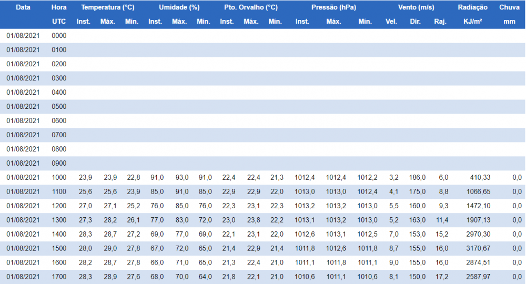526x284 pixels.
Task: Click the 0900 hour cell
Action: tap(59, 164)
